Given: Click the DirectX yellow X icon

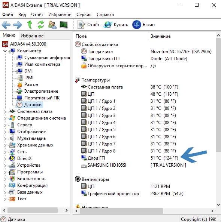Looking at the screenshot, I should click(x=12, y=158).
